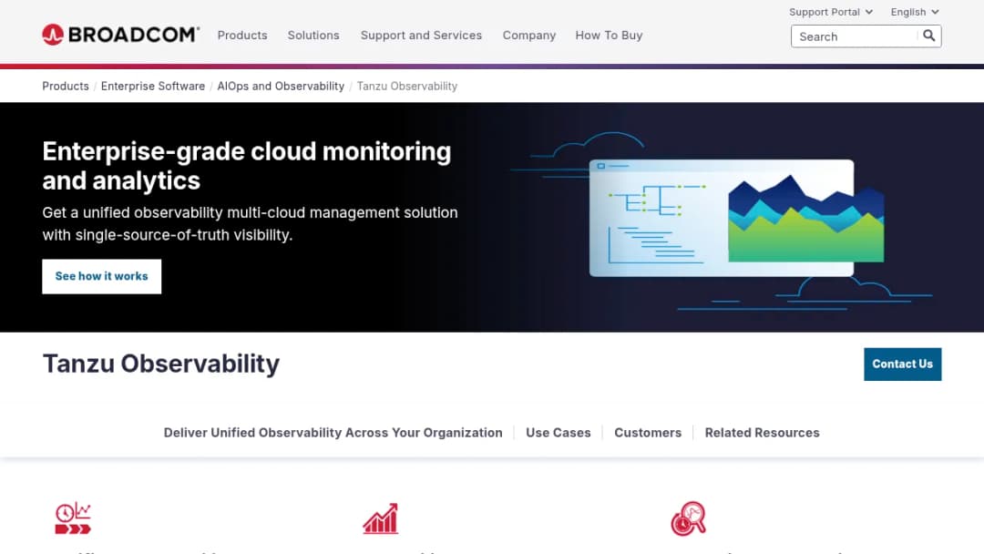The image size is (984, 554).
Task: Open the Support Portal dropdown
Action: tap(830, 12)
